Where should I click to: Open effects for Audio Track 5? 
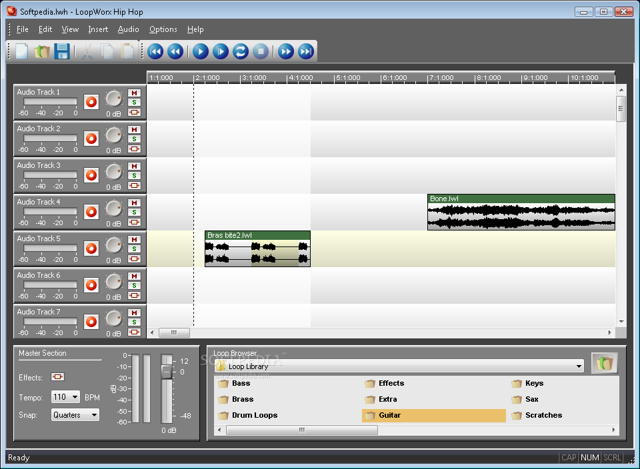pyautogui.click(x=134, y=259)
